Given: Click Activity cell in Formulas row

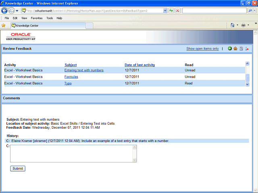Looking at the screenshot, I should click(23, 77).
